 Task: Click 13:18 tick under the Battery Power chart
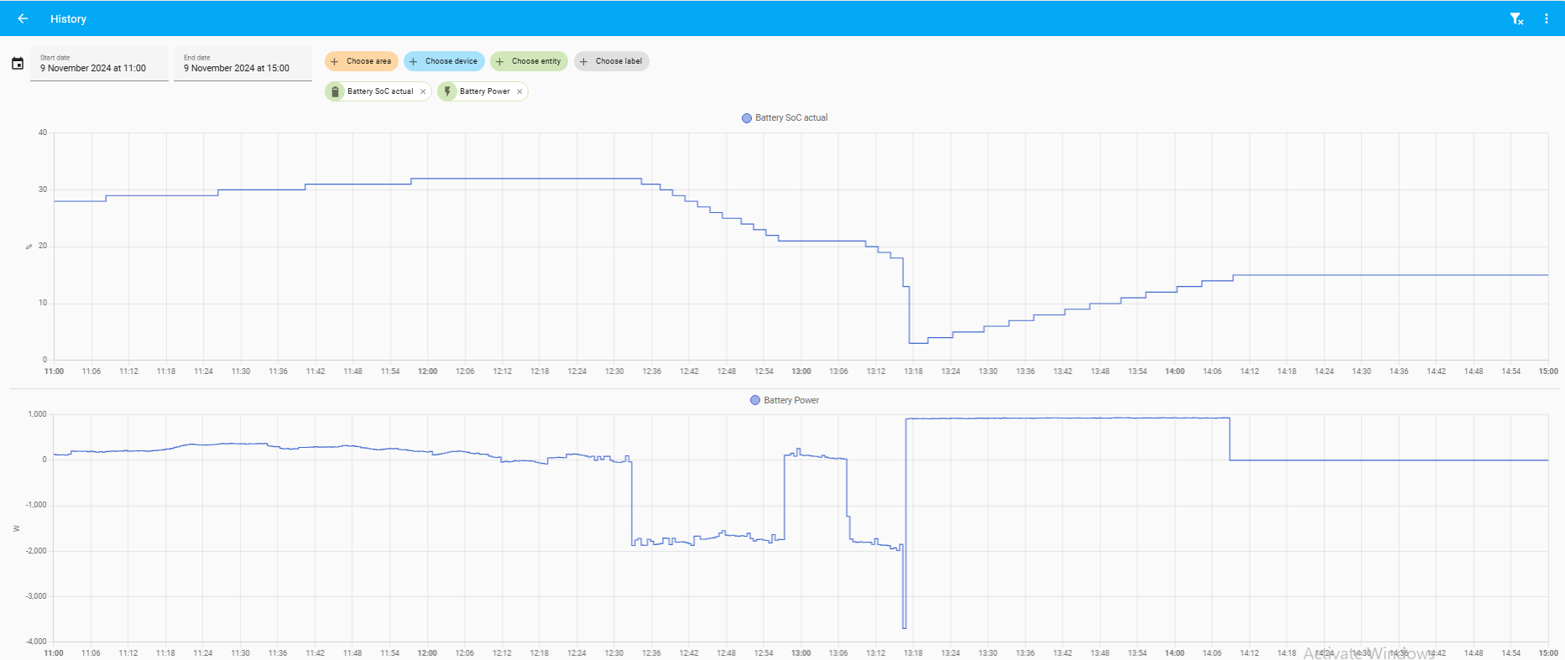coord(913,653)
